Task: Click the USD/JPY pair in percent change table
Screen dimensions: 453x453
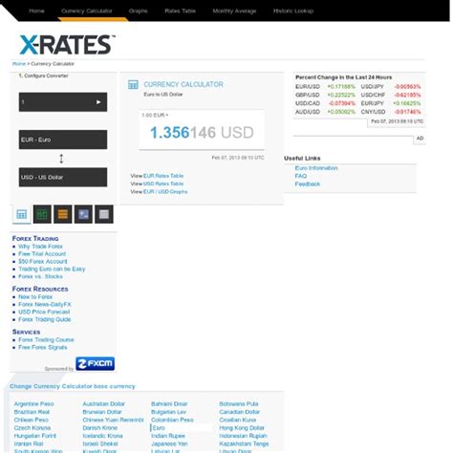Action: [x=372, y=87]
